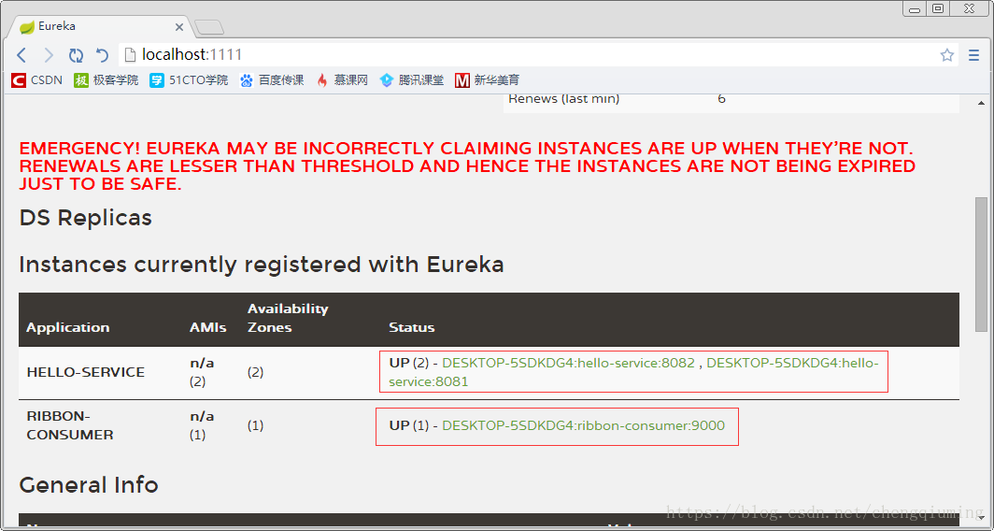Click the browser Forward arrow
This screenshot has height=531, width=994.
coord(49,55)
